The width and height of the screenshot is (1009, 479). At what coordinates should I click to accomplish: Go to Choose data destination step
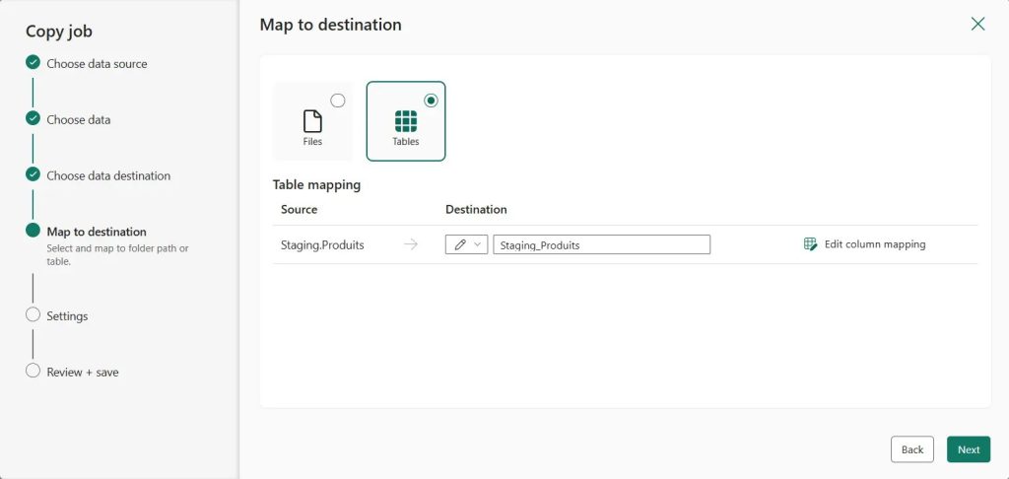pyautogui.click(x=108, y=175)
